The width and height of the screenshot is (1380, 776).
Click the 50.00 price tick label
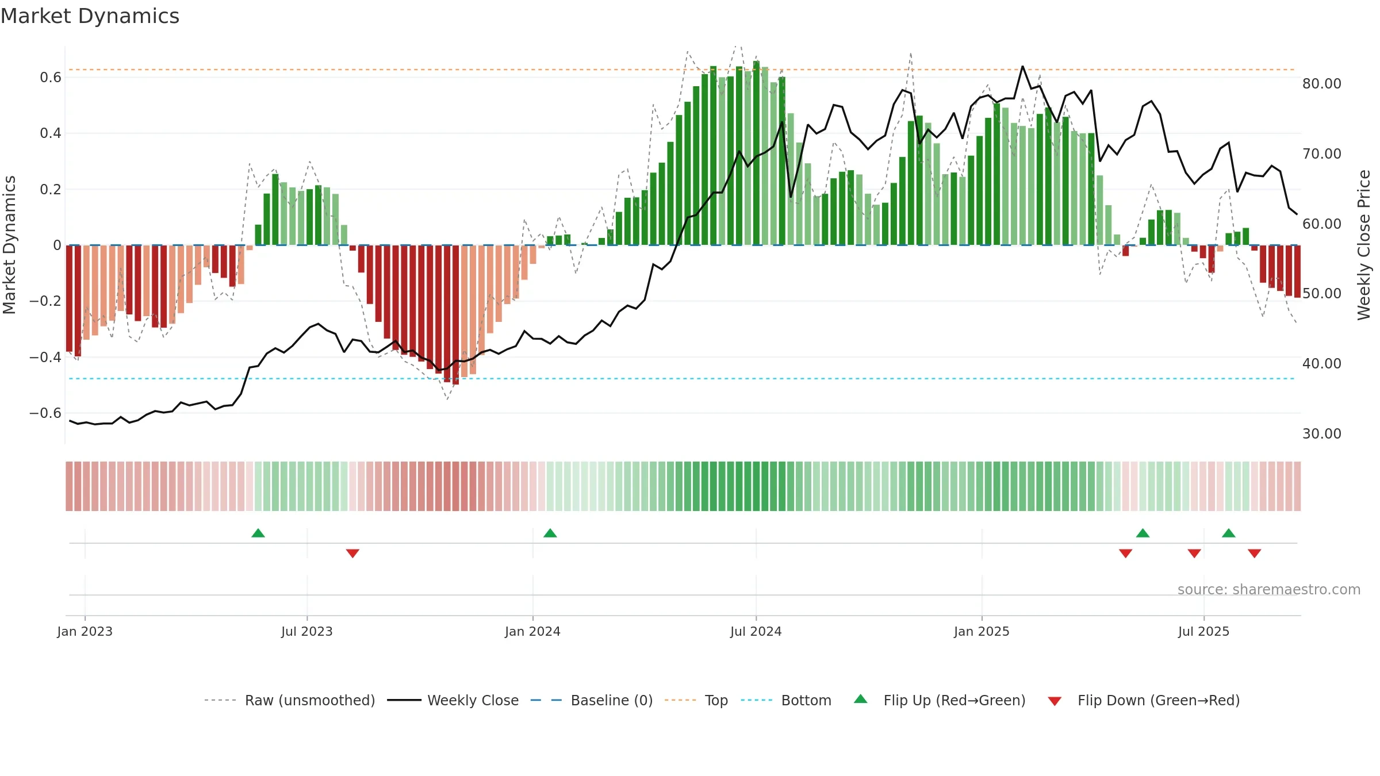tap(1322, 294)
